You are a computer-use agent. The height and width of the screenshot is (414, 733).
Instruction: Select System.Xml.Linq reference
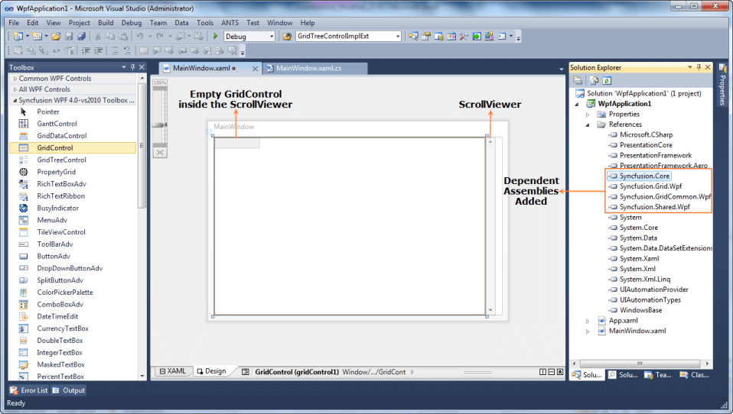pyautogui.click(x=645, y=279)
